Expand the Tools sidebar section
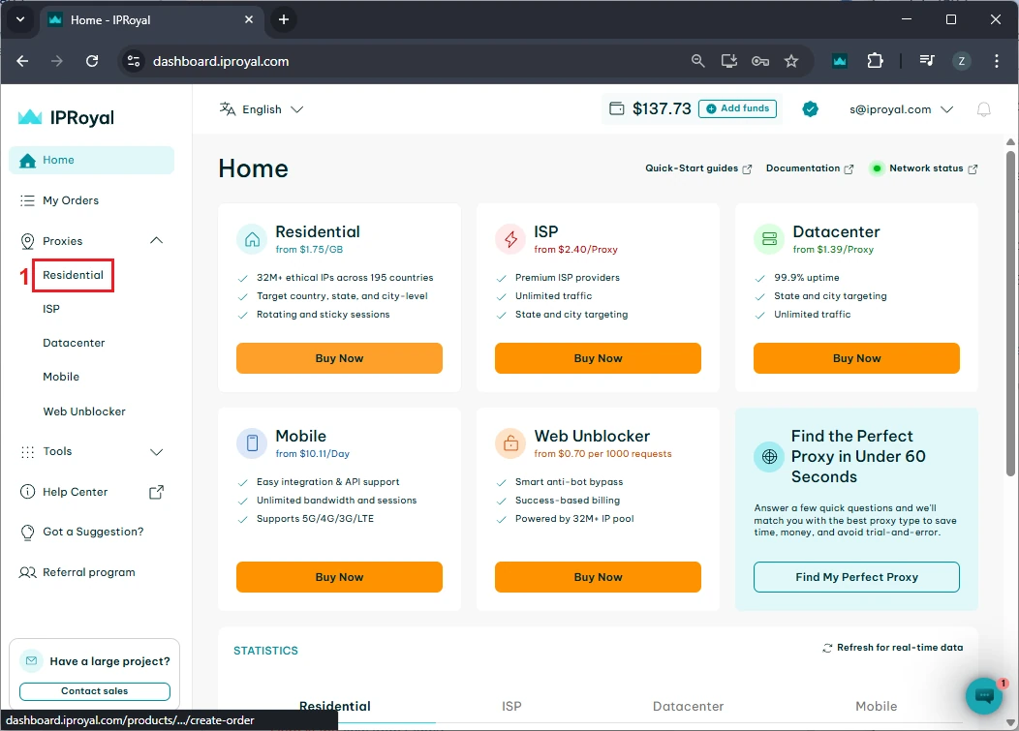Screen dimensions: 1019x731 [156, 452]
